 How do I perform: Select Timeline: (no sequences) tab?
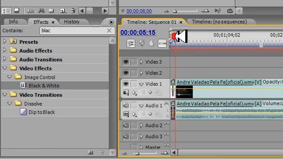coord(219,22)
